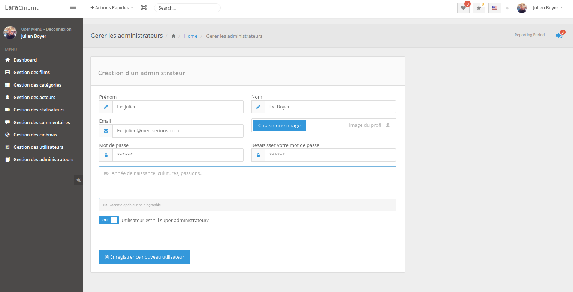Click the globe icon beside Gestion des cinémas
This screenshot has height=292, width=573.
click(7, 135)
